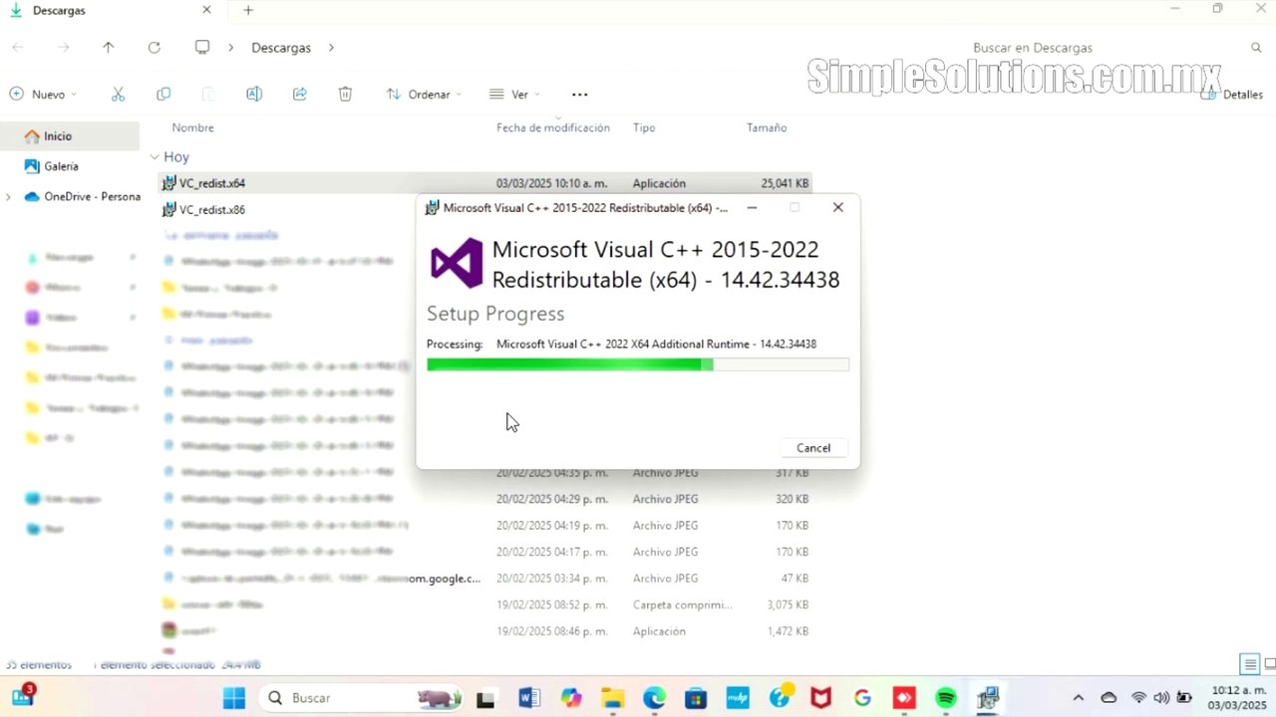Open Inicio in the navigation pane
Screen dimensions: 1276x717
(x=70, y=136)
